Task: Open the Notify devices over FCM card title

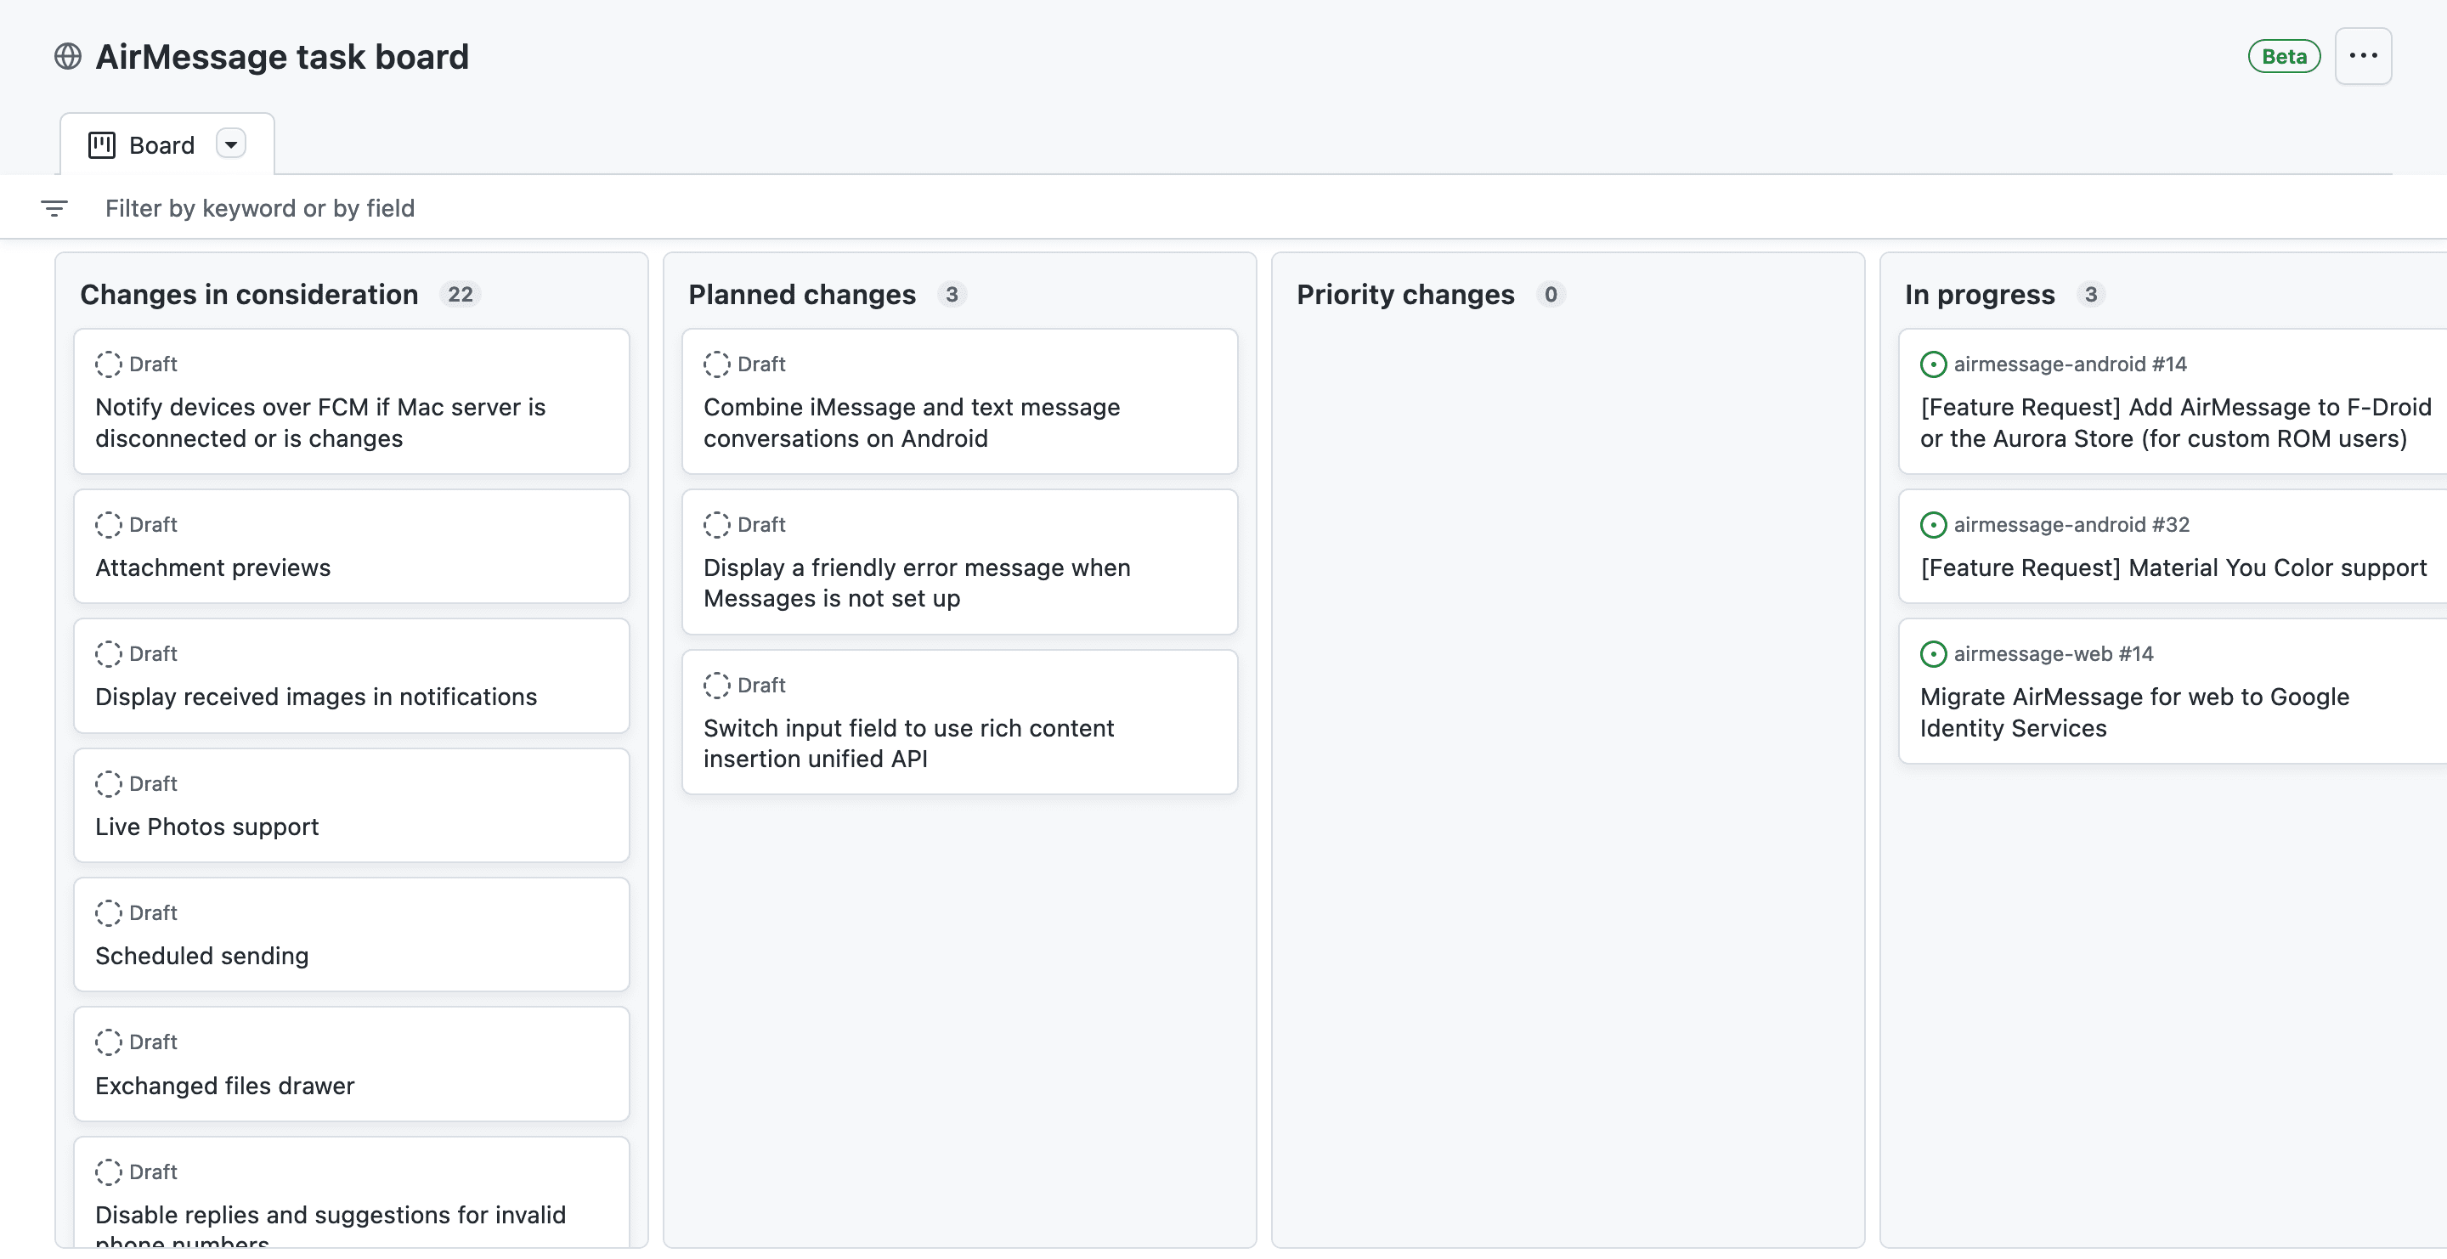Action: pyautogui.click(x=320, y=422)
